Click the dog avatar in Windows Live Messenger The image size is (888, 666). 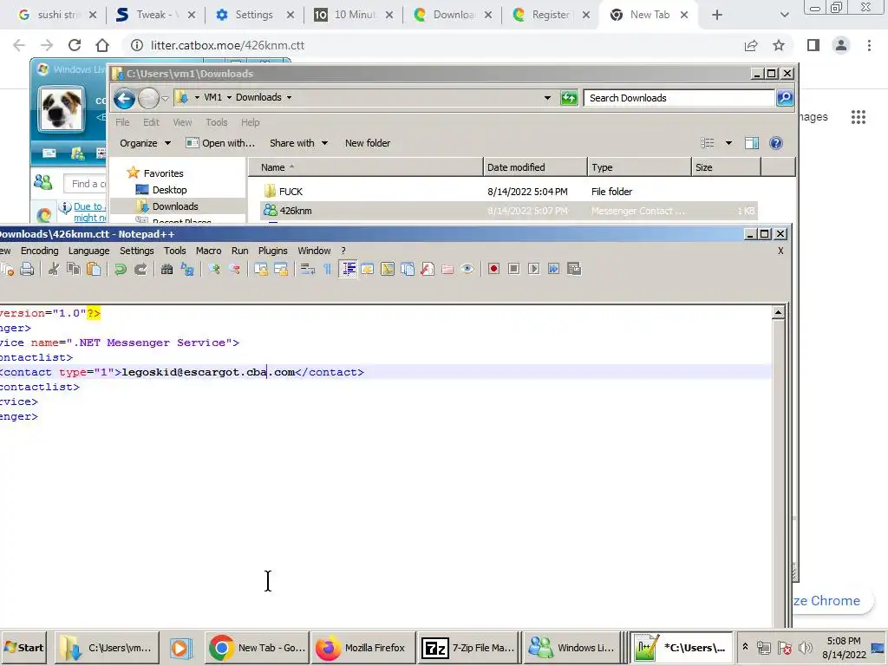[62, 109]
